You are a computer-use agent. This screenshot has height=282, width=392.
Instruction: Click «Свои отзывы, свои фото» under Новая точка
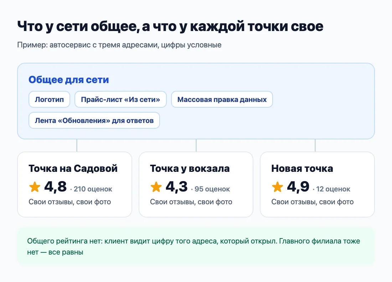313,202
